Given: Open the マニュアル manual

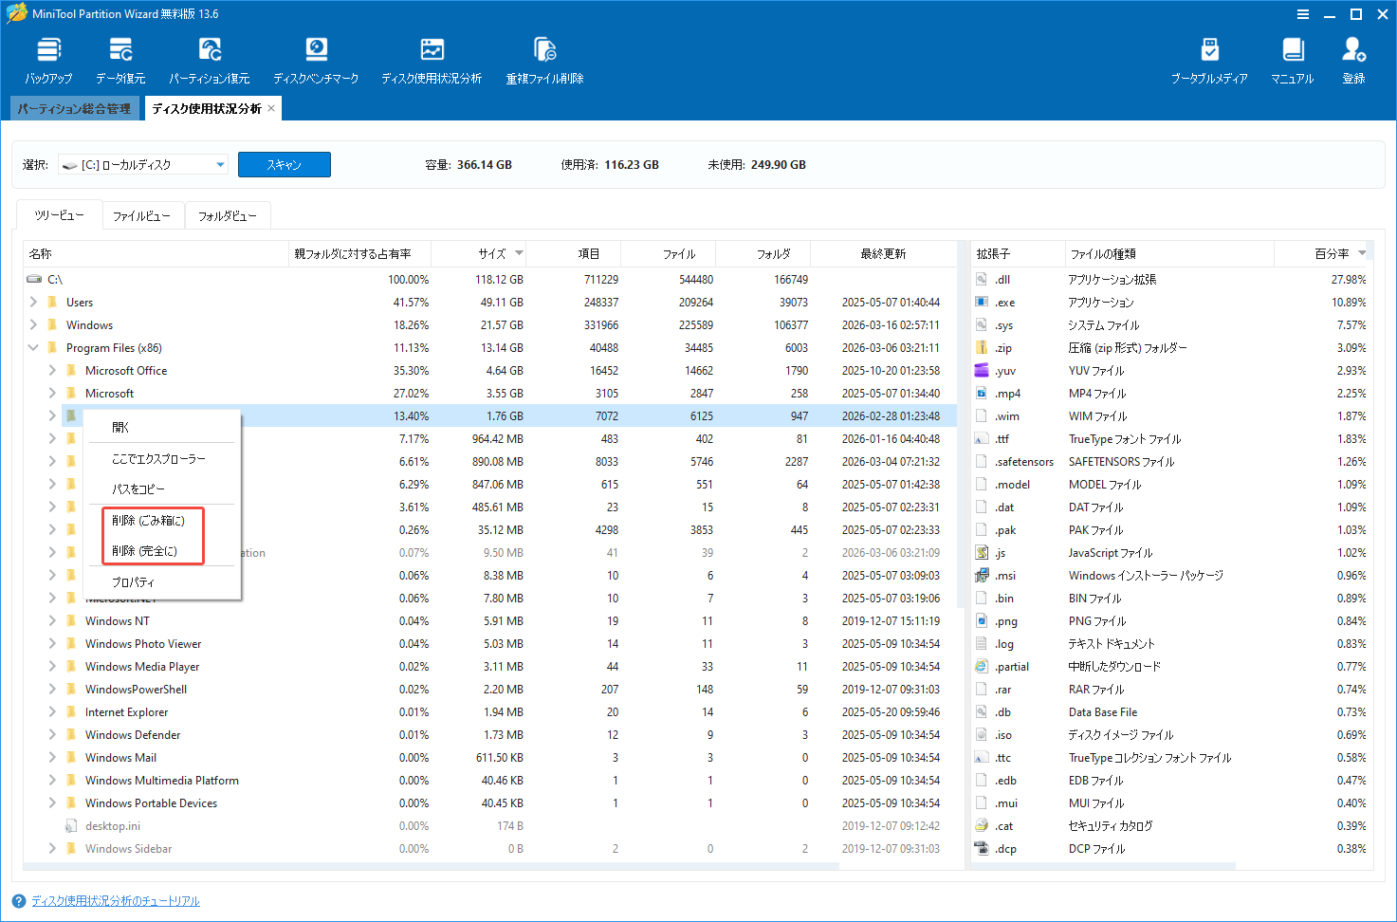Looking at the screenshot, I should click(1291, 59).
